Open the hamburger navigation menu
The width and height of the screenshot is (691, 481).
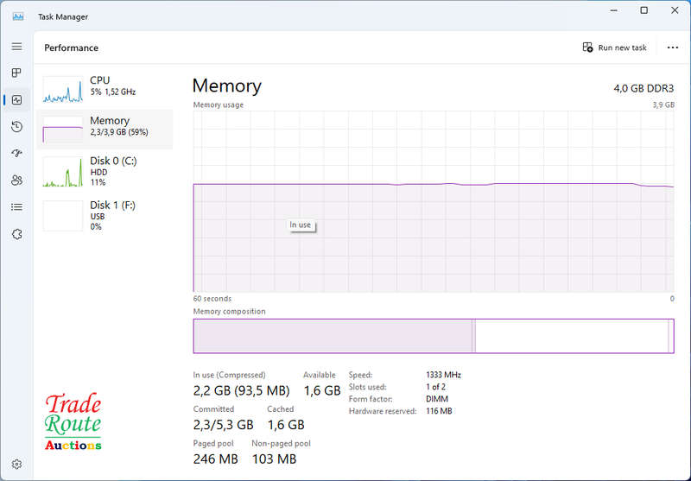16,47
